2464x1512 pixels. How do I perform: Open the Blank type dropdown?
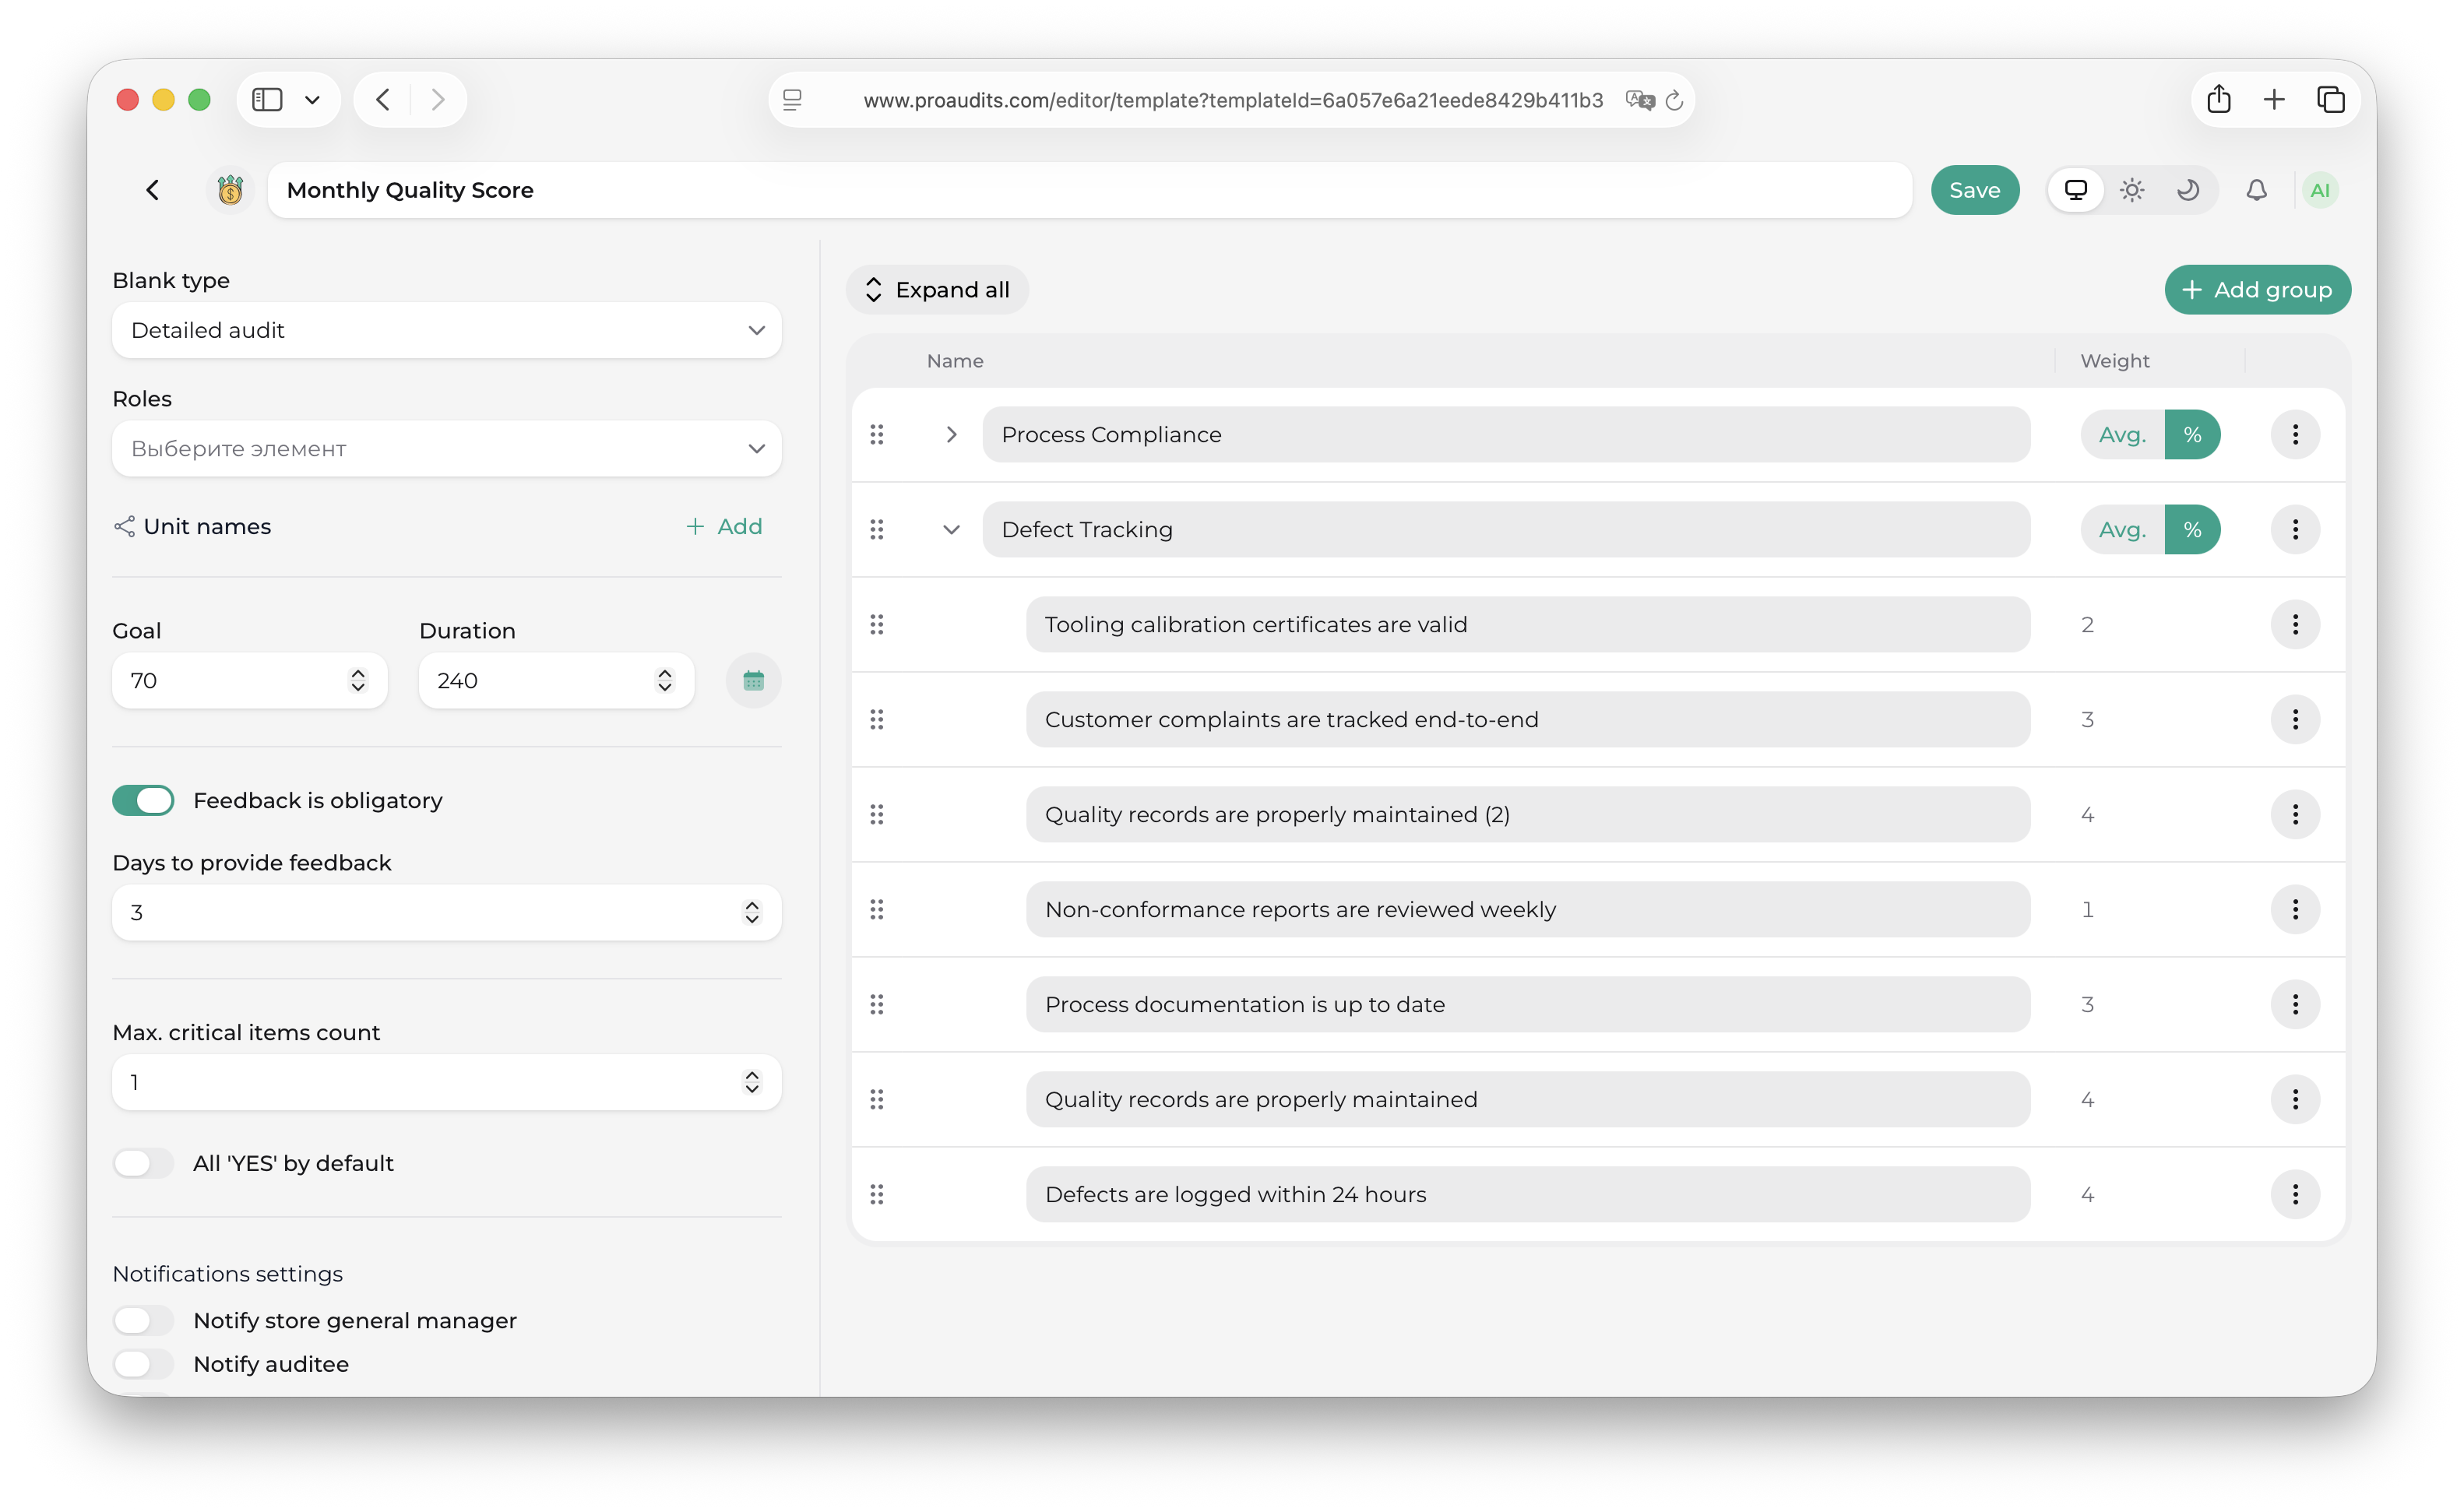coord(446,330)
